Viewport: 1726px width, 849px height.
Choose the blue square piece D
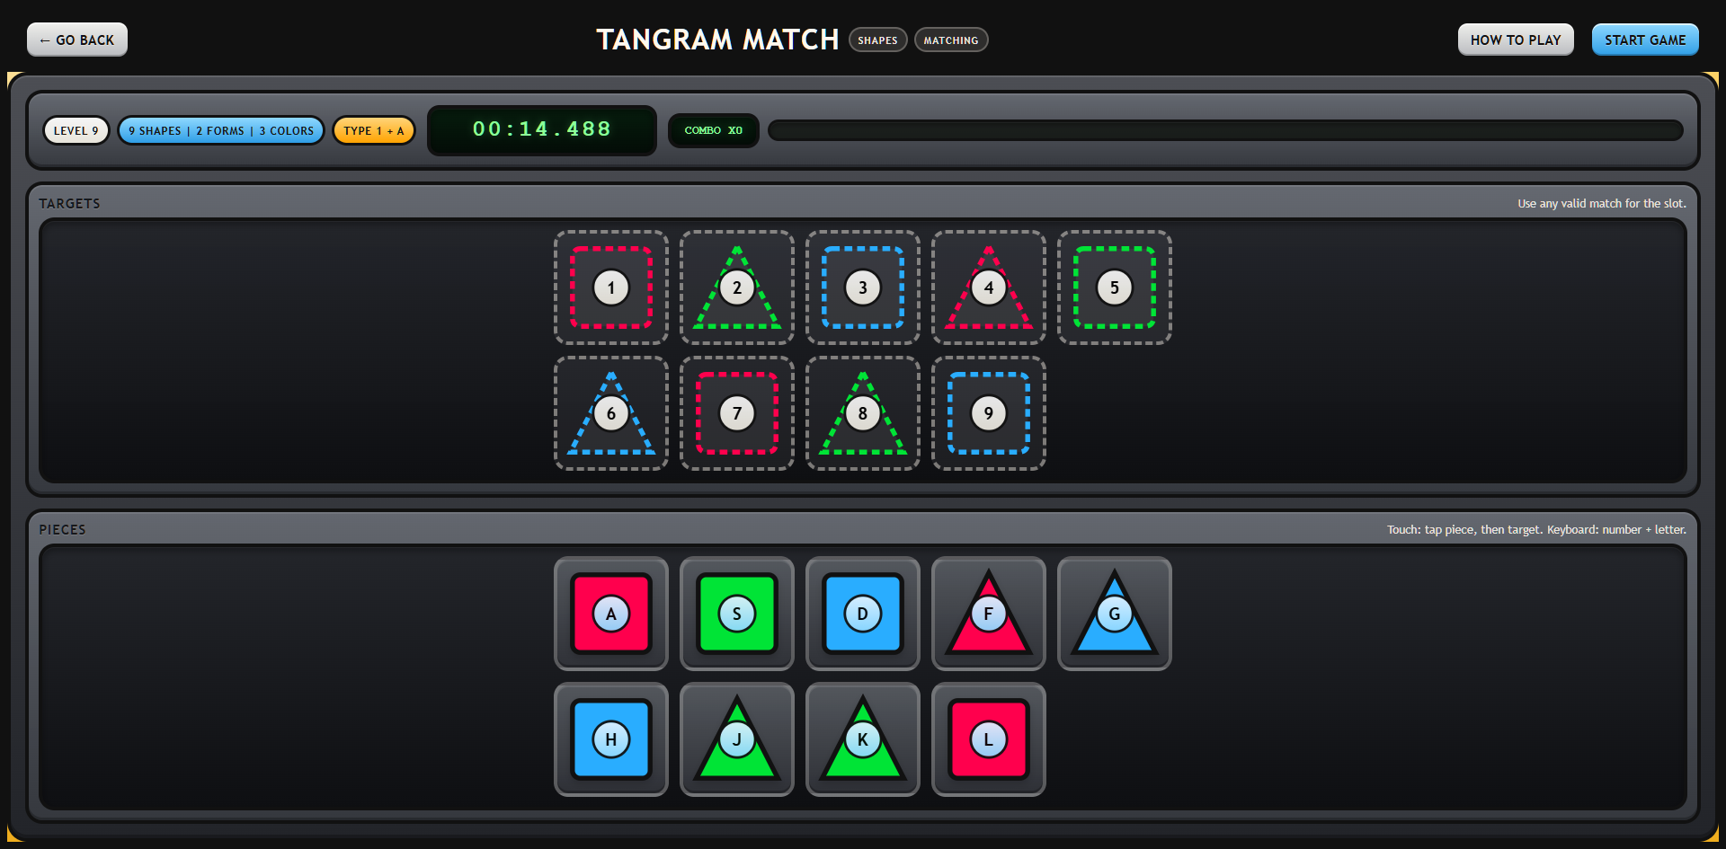(x=863, y=614)
